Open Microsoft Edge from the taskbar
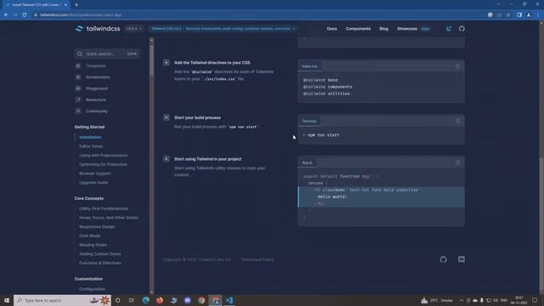The height and width of the screenshot is (306, 544). tap(145, 300)
